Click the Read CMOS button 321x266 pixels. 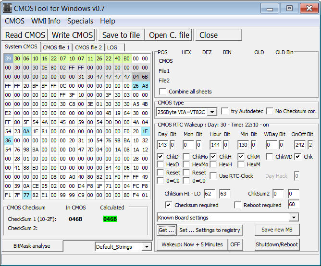[x=25, y=35]
